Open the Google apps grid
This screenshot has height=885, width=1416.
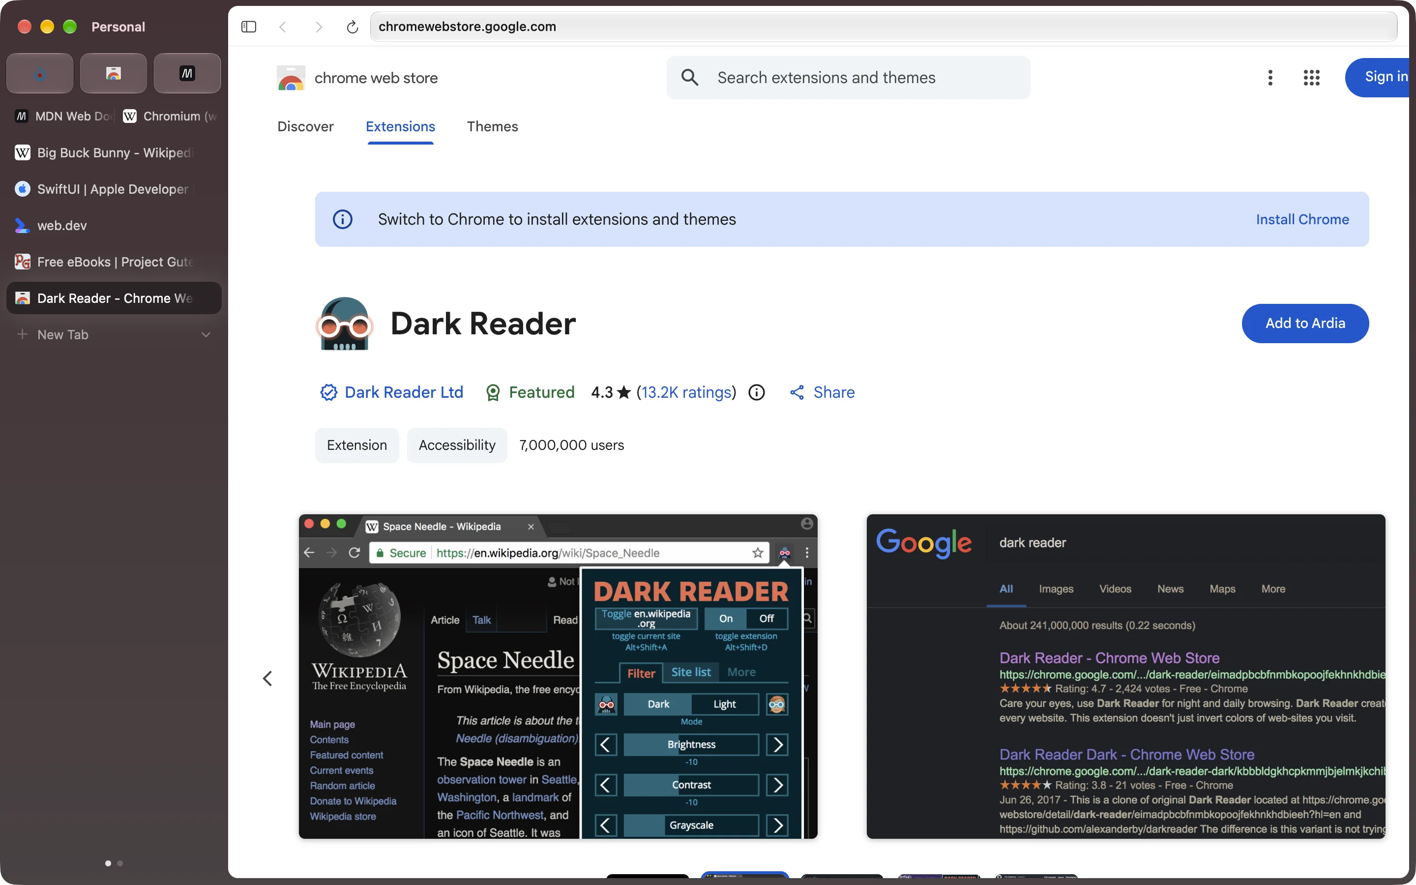pos(1312,77)
